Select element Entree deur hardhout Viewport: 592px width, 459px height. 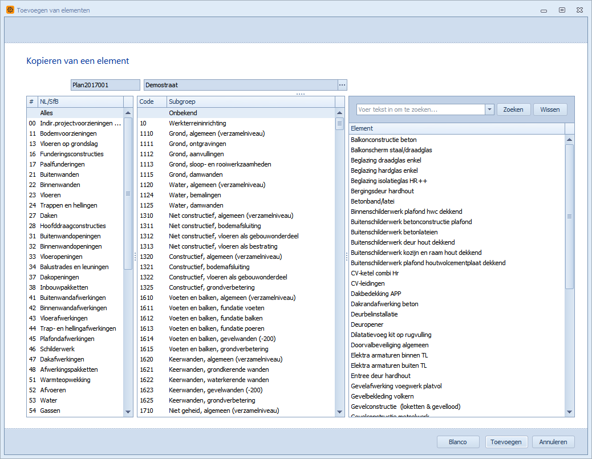(x=457, y=376)
